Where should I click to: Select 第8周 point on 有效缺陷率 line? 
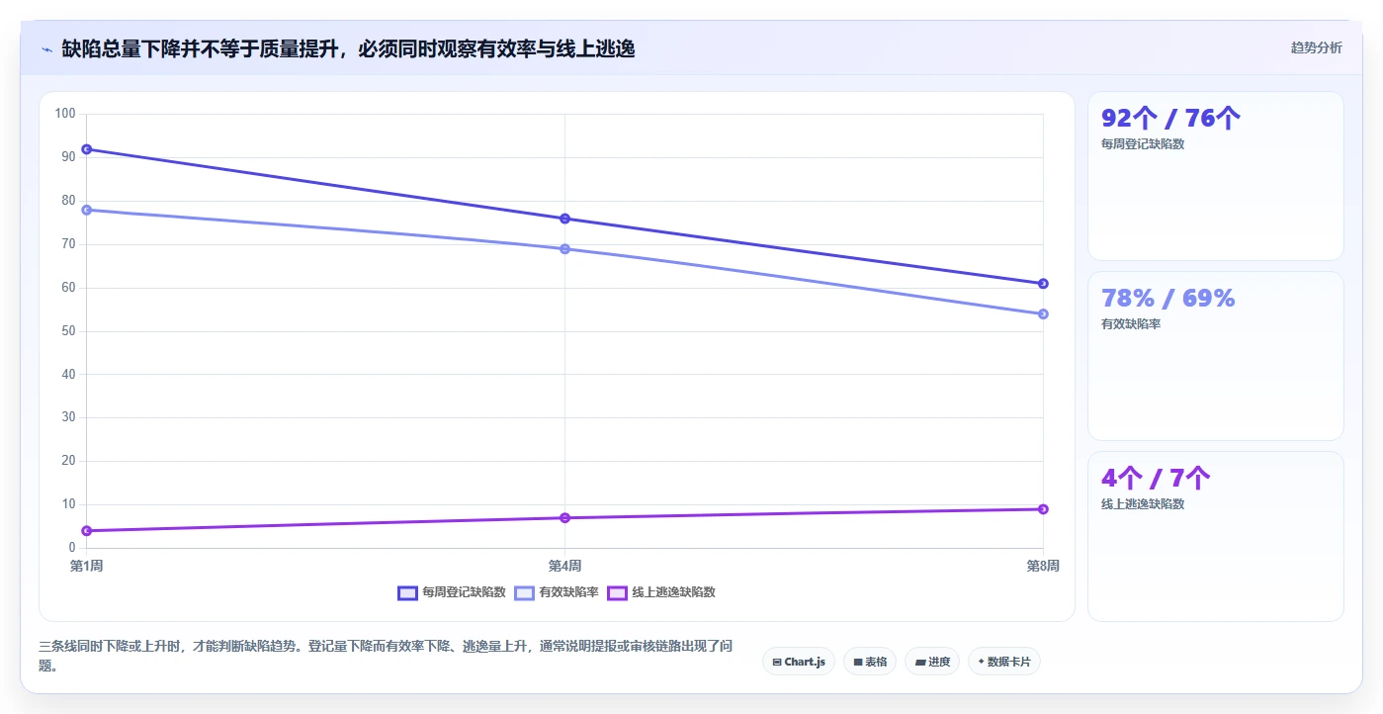pos(1043,314)
